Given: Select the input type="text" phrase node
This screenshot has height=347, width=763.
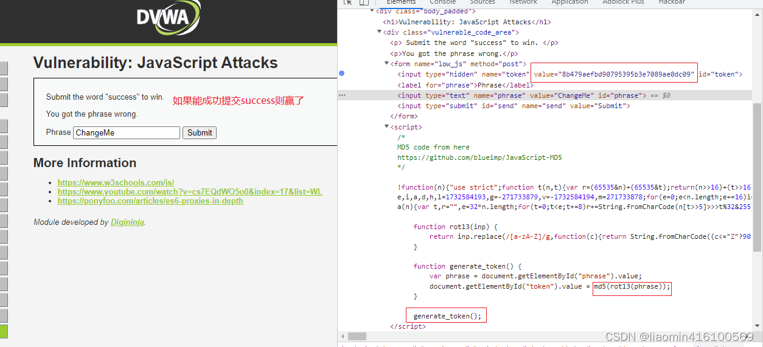Looking at the screenshot, I should [x=521, y=95].
